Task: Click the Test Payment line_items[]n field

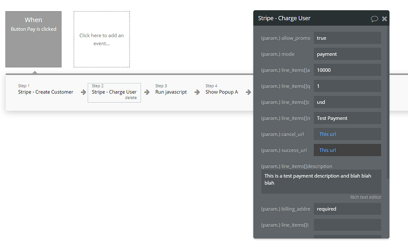Action: [x=347, y=118]
